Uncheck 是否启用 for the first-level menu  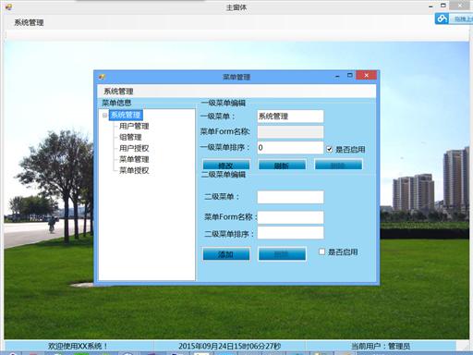click(329, 150)
